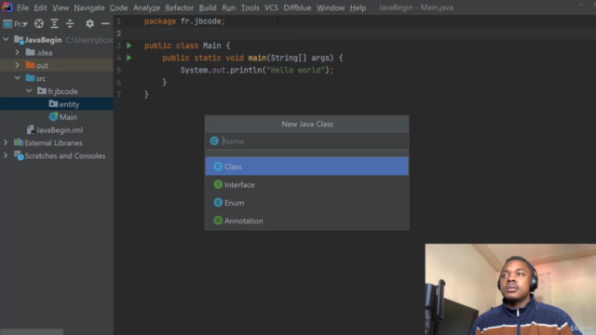Open the project panel settings gear
596x335 pixels.
coord(89,24)
